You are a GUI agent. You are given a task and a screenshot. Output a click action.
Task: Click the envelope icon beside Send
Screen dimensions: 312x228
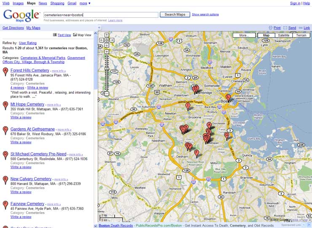point(285,28)
